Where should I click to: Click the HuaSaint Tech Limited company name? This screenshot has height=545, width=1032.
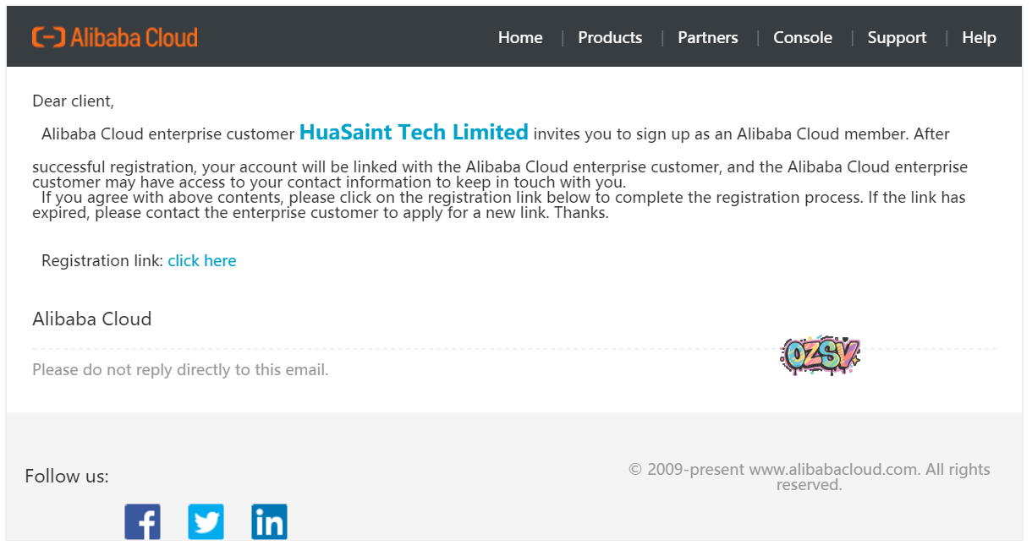[414, 133]
